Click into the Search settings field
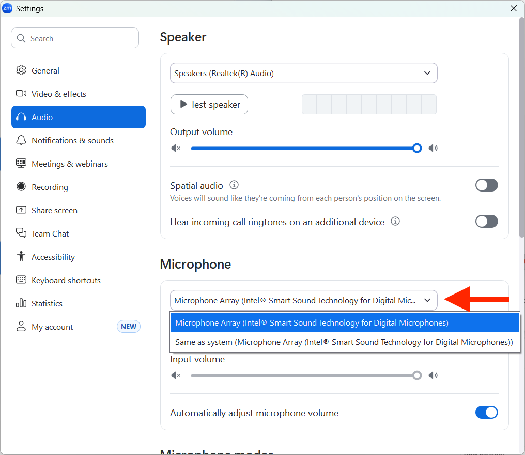The image size is (525, 455). click(x=75, y=38)
